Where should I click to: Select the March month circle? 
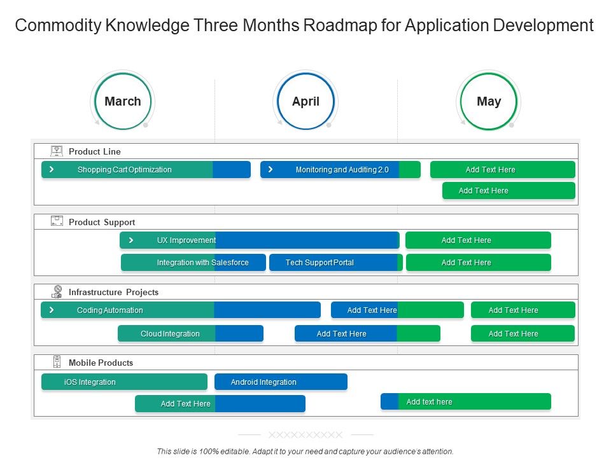pos(123,101)
